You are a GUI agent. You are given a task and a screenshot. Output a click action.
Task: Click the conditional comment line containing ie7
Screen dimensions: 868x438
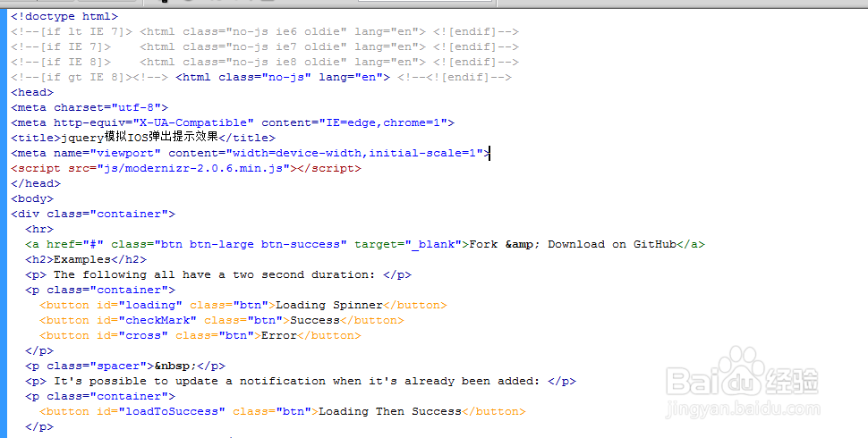point(265,47)
